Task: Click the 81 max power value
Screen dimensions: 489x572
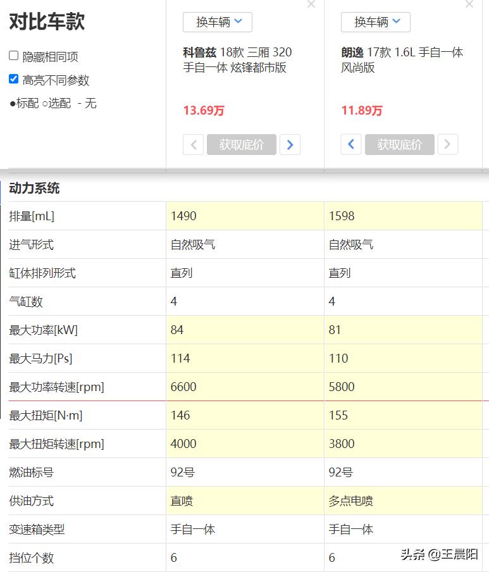Action: coord(335,330)
